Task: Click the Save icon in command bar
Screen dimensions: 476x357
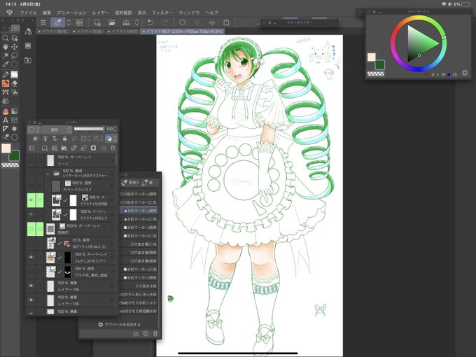Action: (126, 22)
